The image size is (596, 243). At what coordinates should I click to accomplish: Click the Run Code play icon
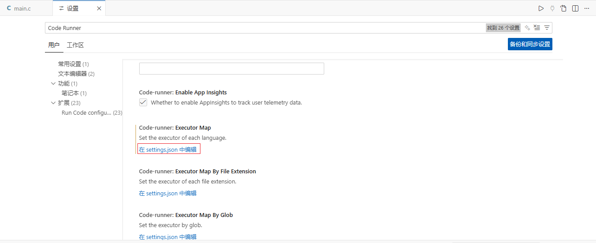[541, 8]
